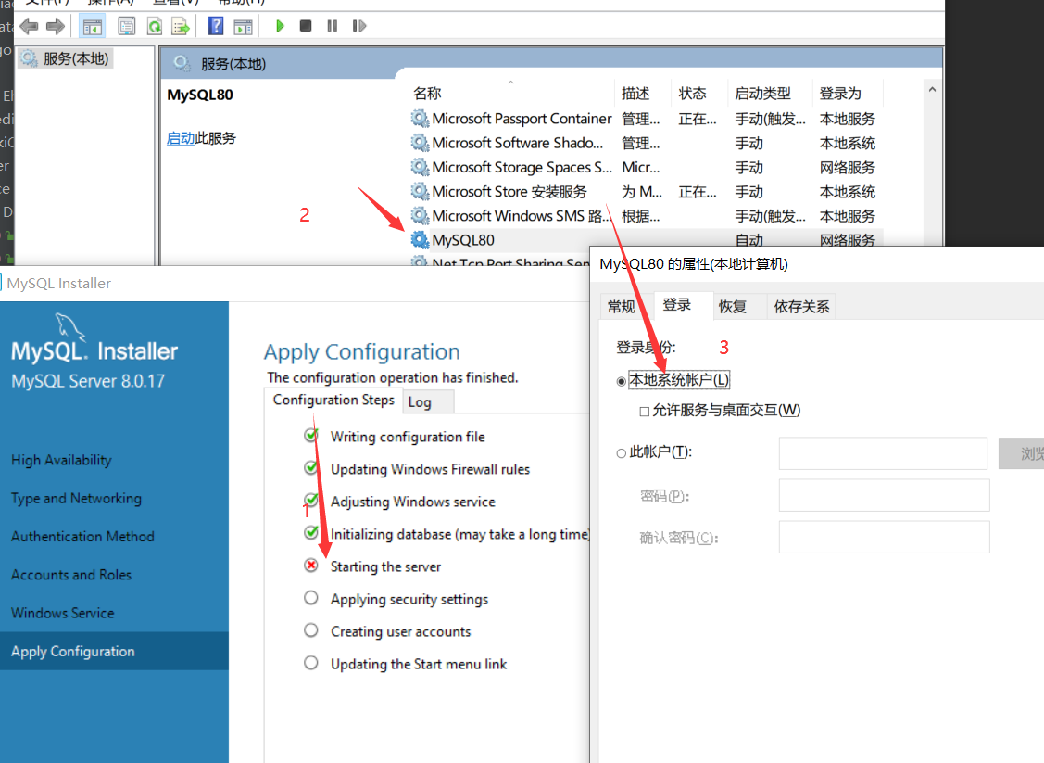Viewport: 1044px width, 763px height.
Task: Click the 浏览 browse button
Action: tap(1022, 453)
